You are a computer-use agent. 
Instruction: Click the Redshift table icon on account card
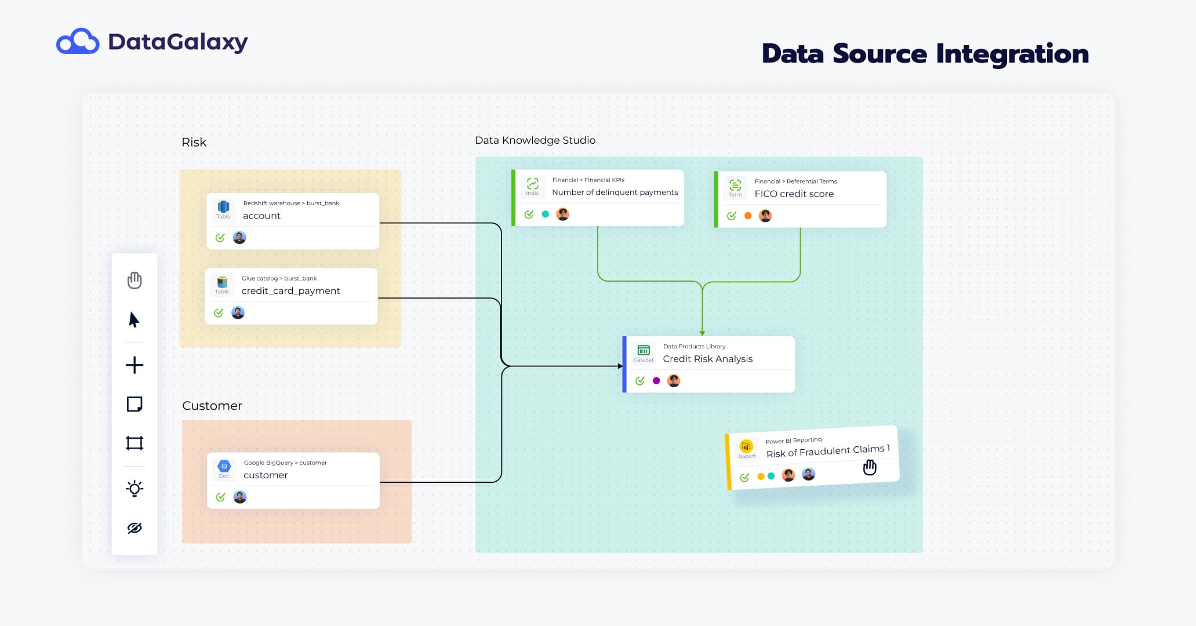(x=223, y=208)
